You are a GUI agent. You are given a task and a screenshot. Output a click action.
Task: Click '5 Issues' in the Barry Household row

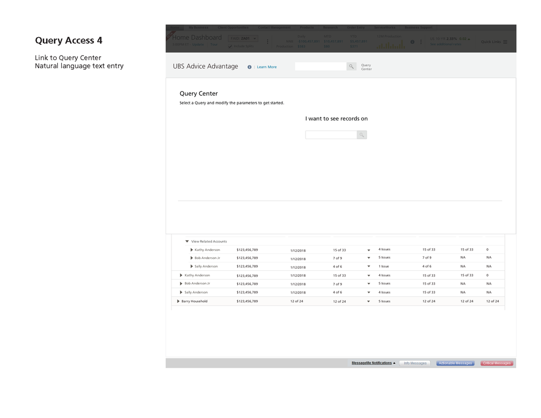pos(384,301)
